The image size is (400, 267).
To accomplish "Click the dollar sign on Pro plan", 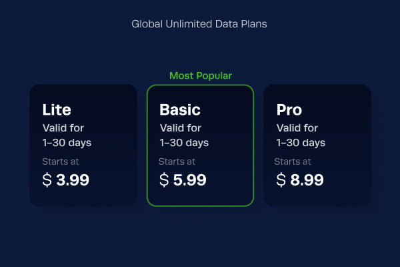I will [x=281, y=180].
